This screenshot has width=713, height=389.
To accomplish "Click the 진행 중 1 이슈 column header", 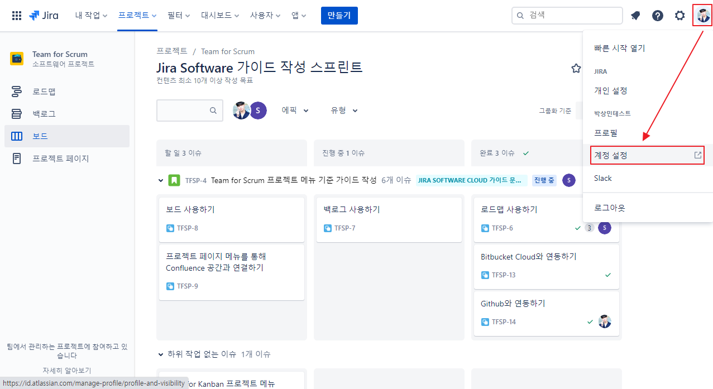I will (389, 153).
